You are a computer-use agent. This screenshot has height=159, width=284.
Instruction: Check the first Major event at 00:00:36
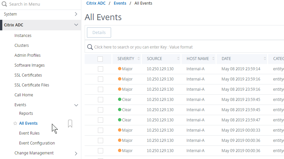coord(101,141)
